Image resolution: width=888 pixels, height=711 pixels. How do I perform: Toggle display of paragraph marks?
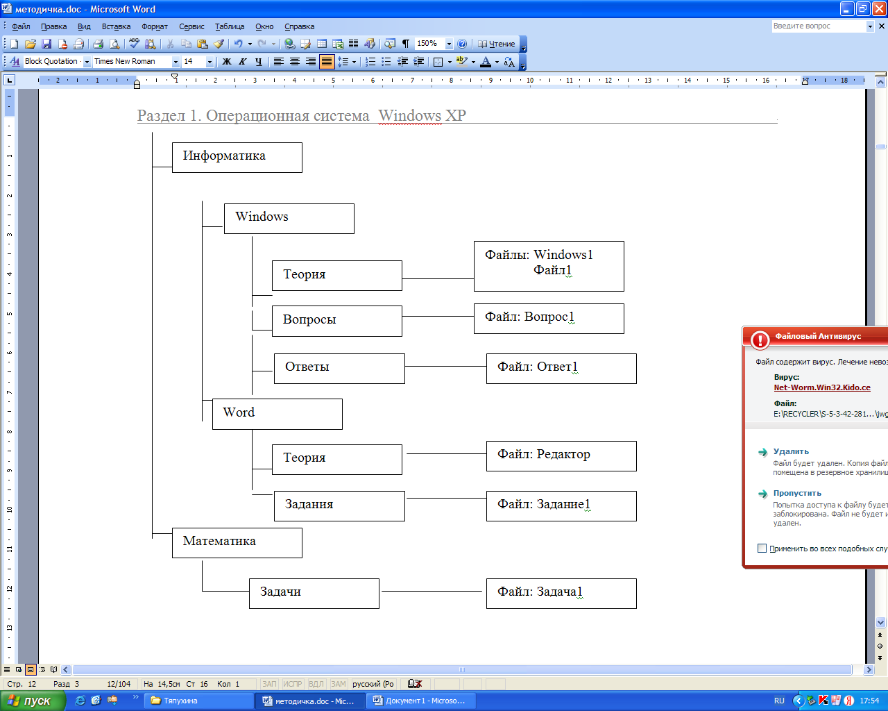tap(406, 44)
